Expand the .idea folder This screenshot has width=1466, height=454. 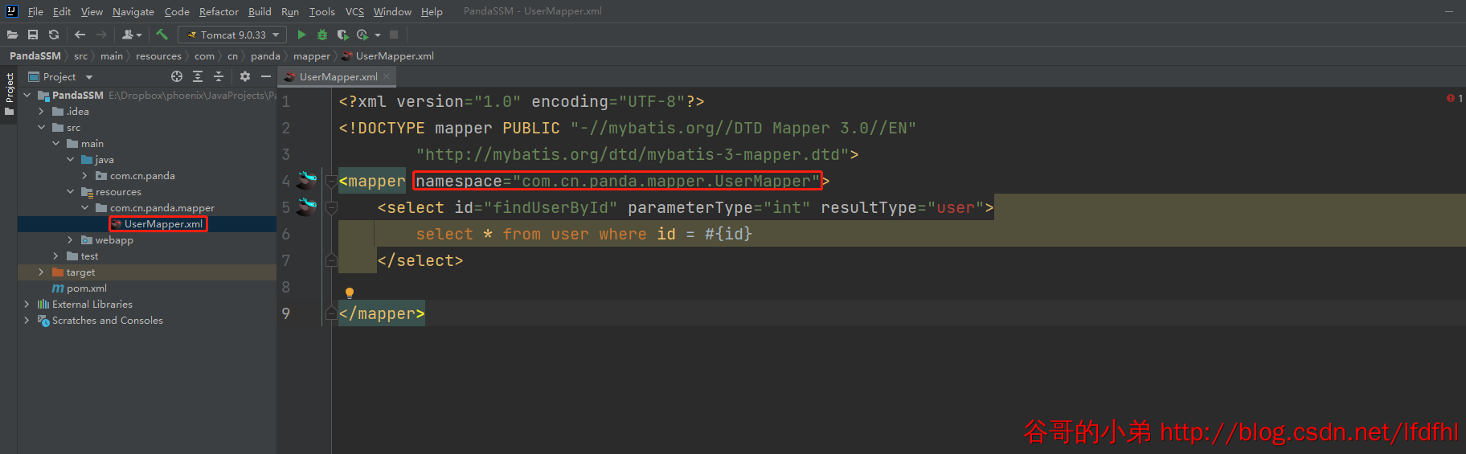tap(42, 111)
